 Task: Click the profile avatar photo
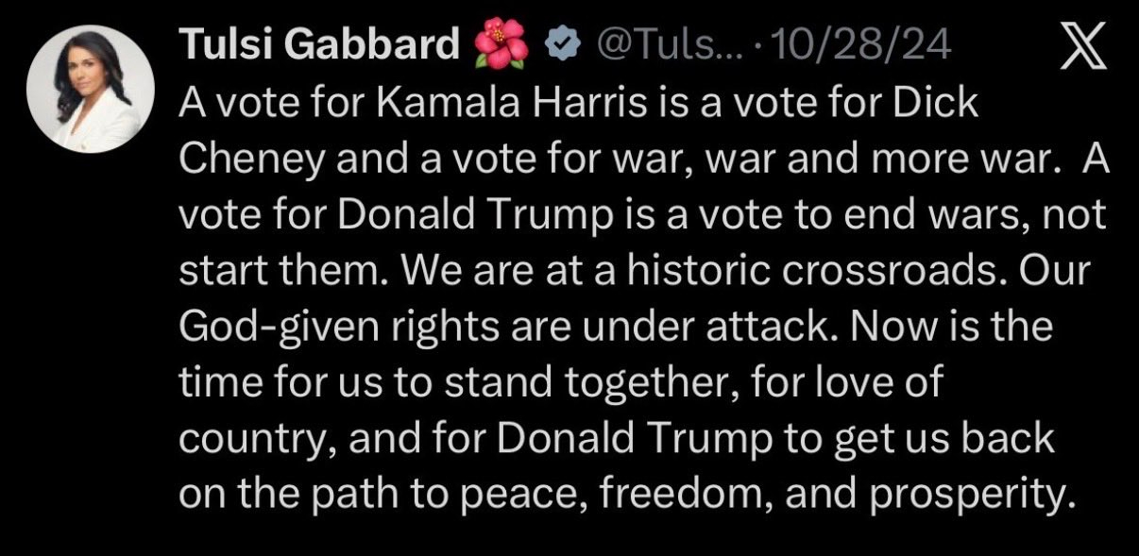point(97,95)
